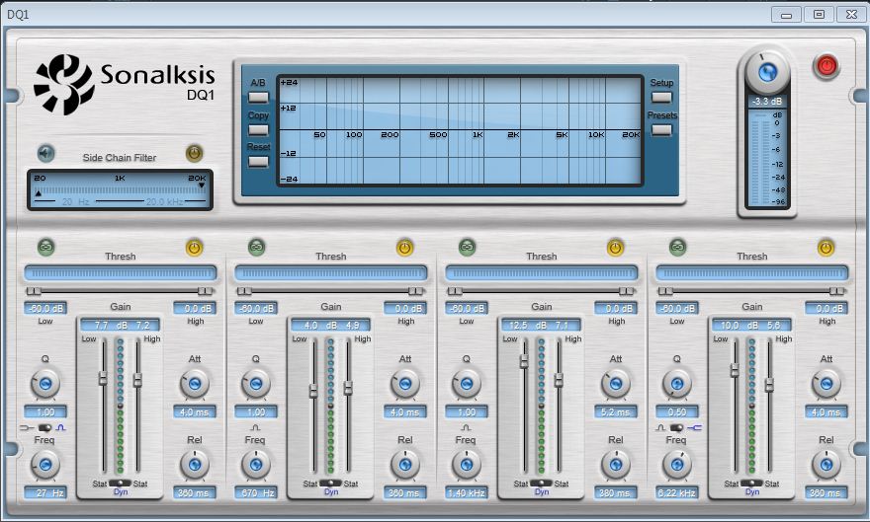Click the Q knob above the 0.50 value
870x522 pixels.
pos(677,383)
